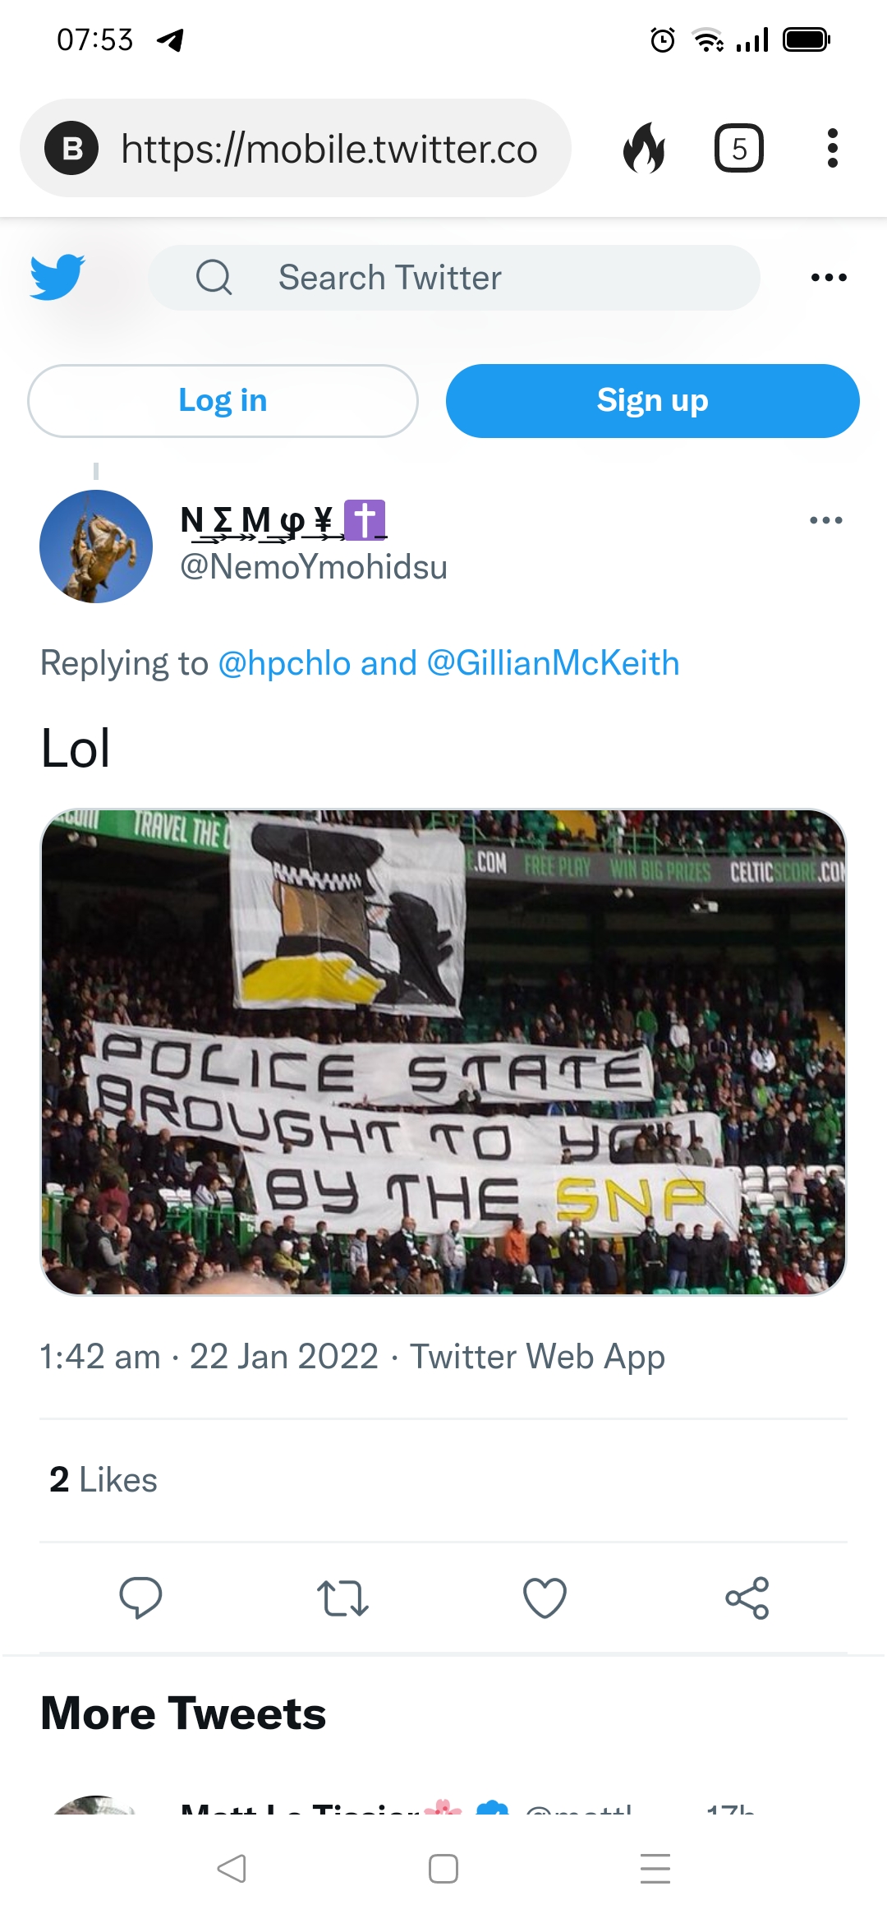Tap the Search Twitter field

[454, 278]
